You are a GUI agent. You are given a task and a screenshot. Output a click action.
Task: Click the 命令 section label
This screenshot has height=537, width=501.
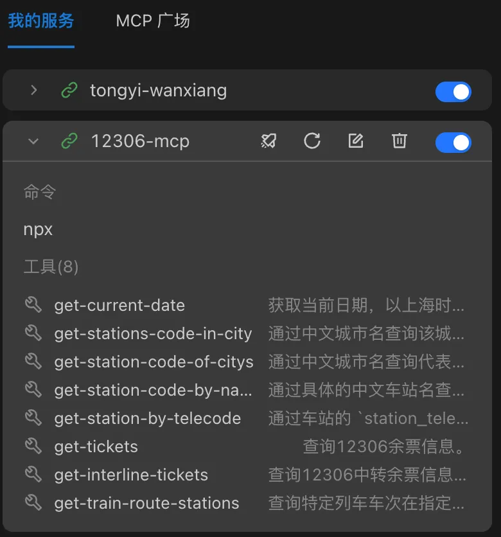click(x=40, y=192)
